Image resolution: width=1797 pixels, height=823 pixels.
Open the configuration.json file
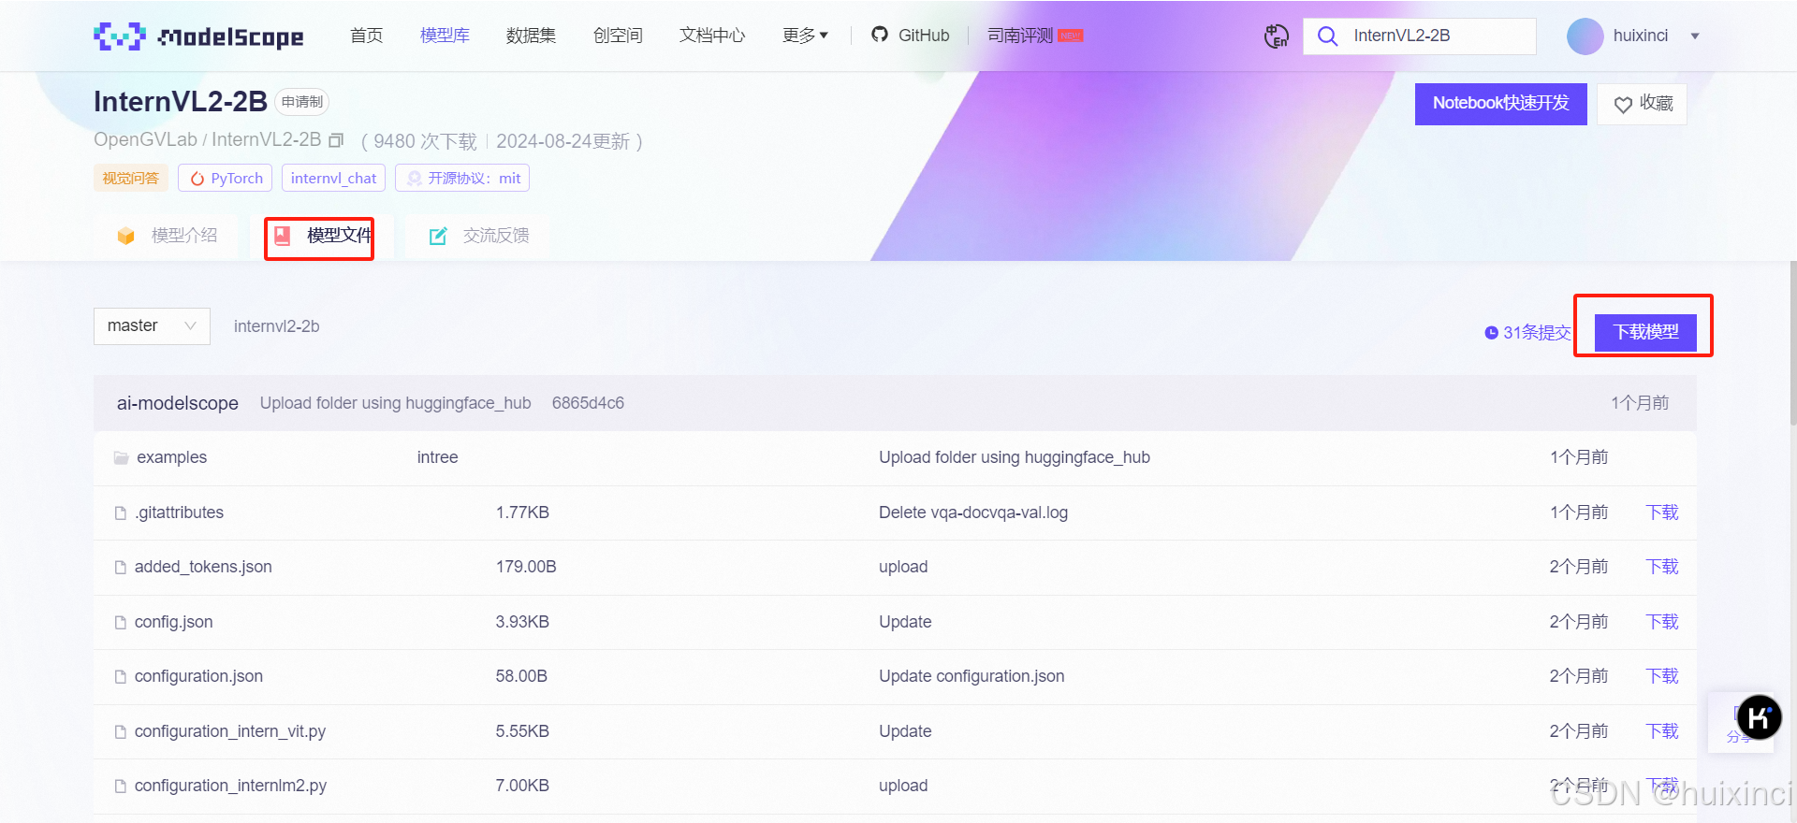coord(198,676)
